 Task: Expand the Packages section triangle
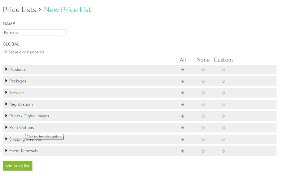[6, 81]
